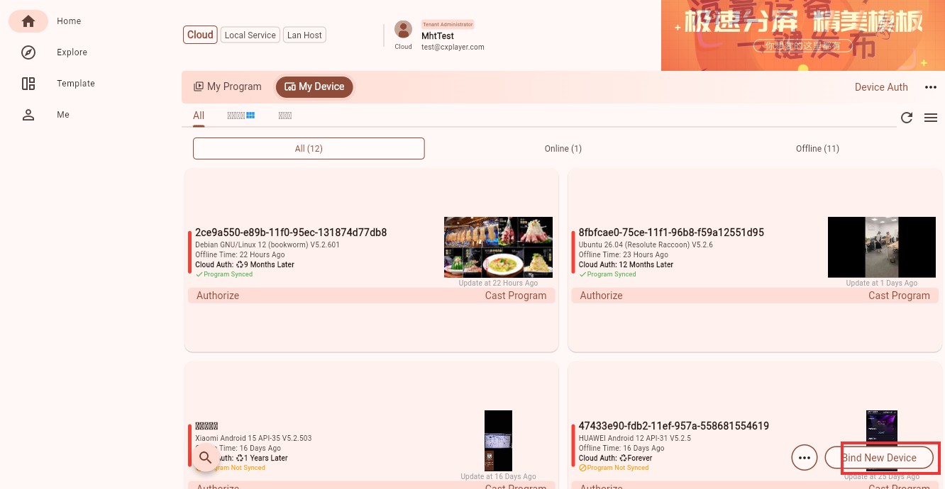This screenshot has height=489, width=945.
Task: Authorize the Debian bookworm device
Action: pyautogui.click(x=218, y=296)
